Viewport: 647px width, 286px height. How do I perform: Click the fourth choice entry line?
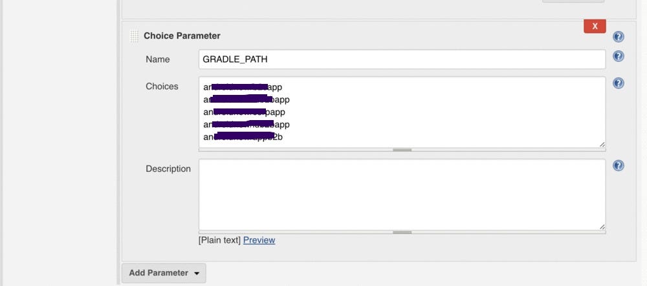pyautogui.click(x=247, y=124)
